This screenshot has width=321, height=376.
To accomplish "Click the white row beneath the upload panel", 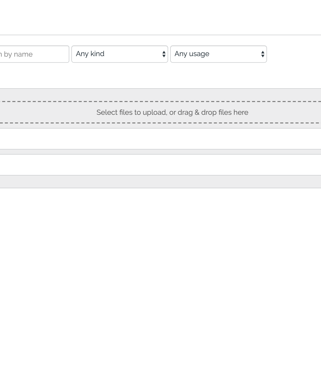I will 160,139.
